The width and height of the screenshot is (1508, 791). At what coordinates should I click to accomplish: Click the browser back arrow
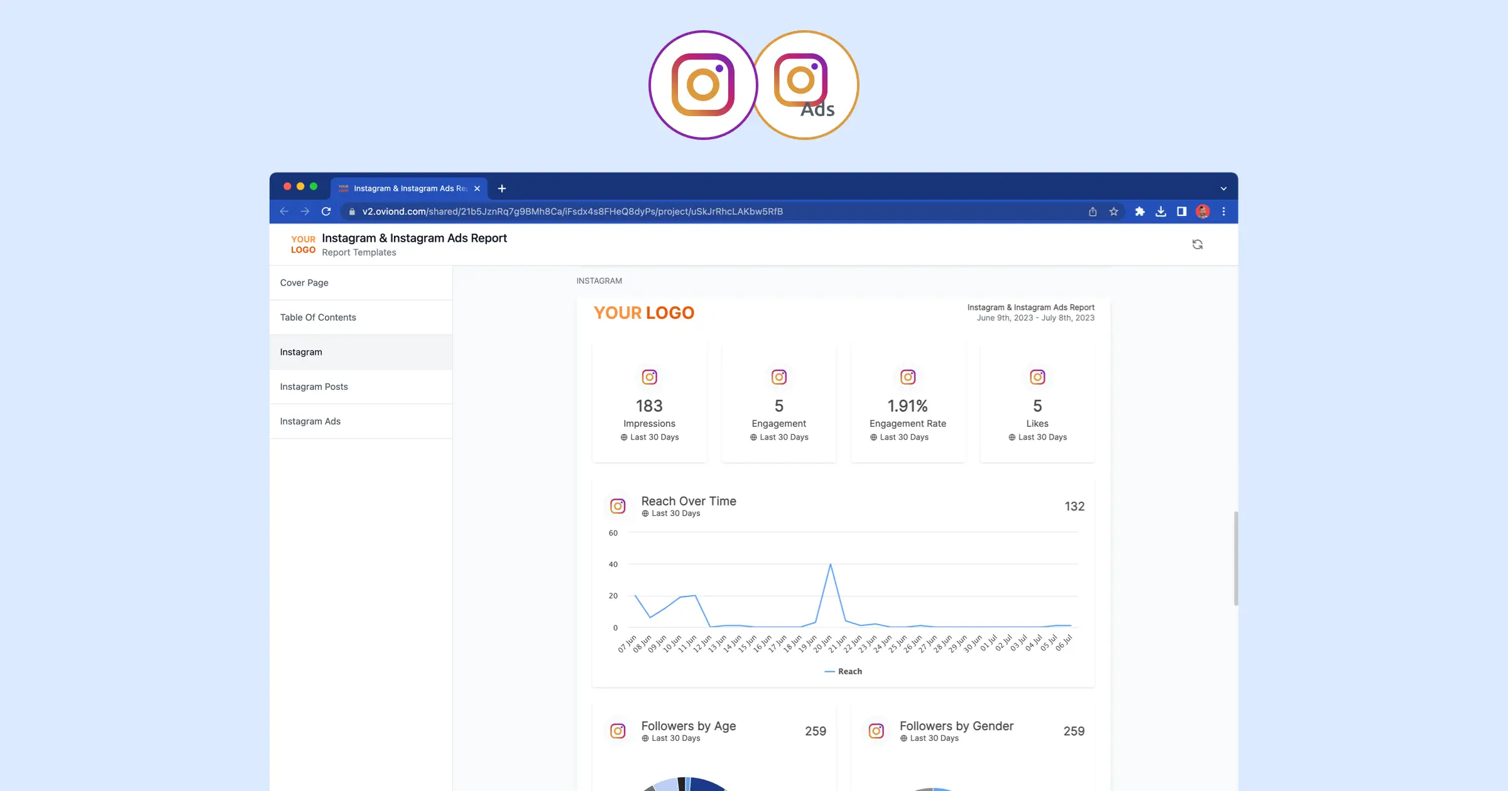coord(284,212)
